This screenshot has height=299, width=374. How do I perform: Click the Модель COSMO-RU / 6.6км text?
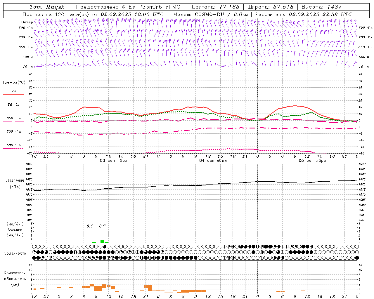210,14
